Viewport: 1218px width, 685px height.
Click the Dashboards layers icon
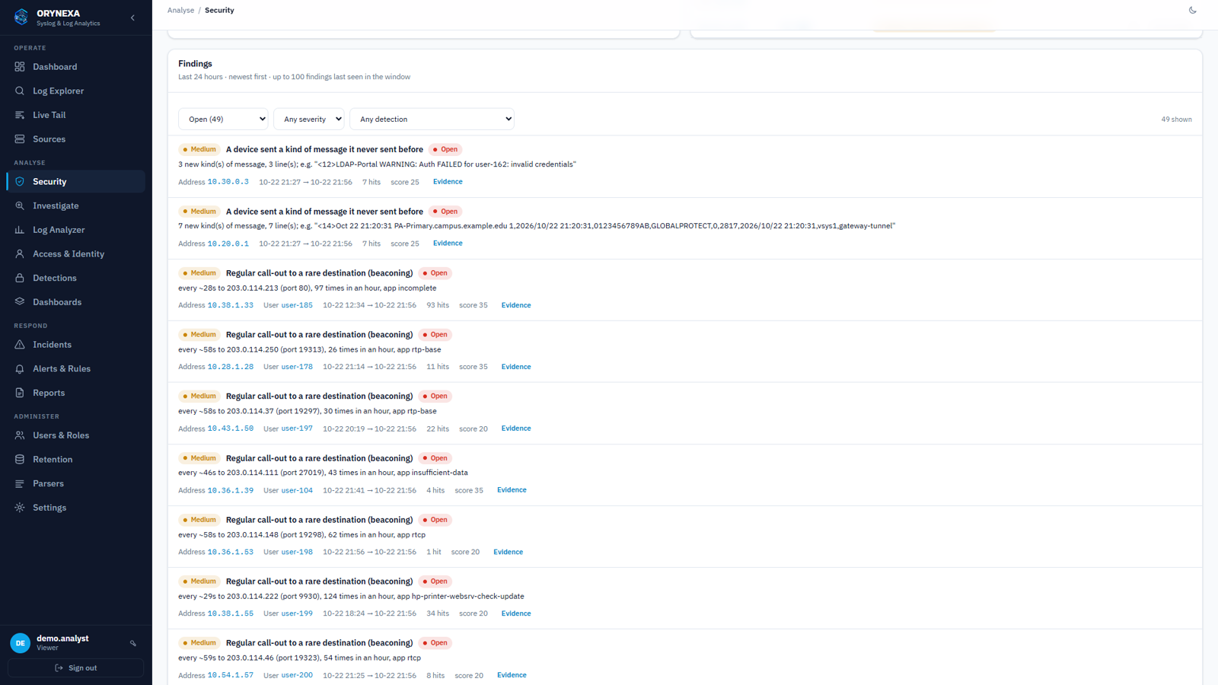(20, 302)
